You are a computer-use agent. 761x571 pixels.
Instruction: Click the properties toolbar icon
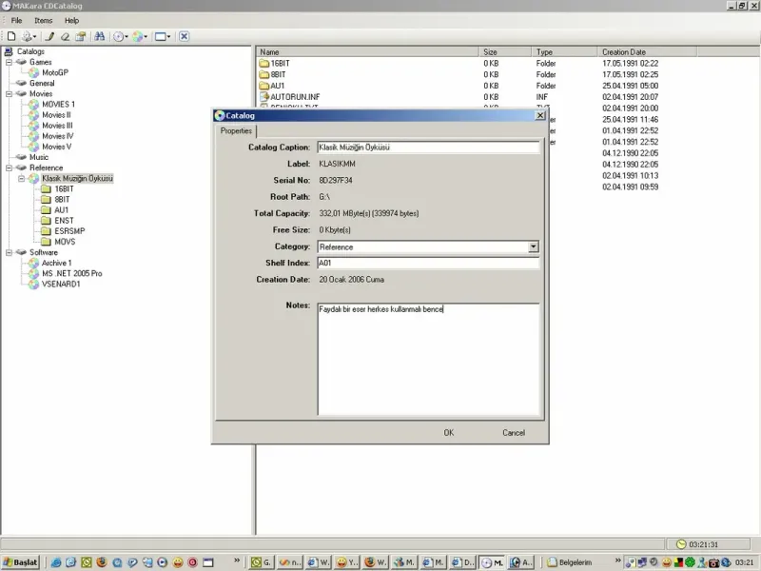[81, 36]
